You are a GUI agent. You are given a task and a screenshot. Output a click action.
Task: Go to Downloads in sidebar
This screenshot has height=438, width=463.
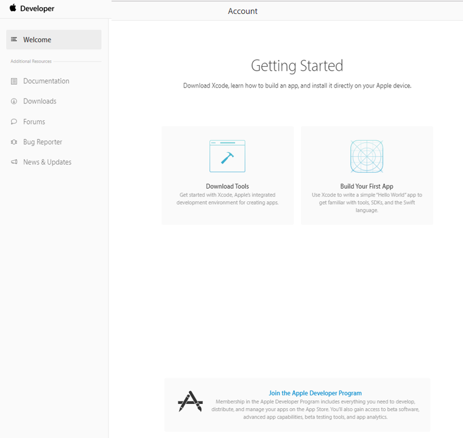40,101
